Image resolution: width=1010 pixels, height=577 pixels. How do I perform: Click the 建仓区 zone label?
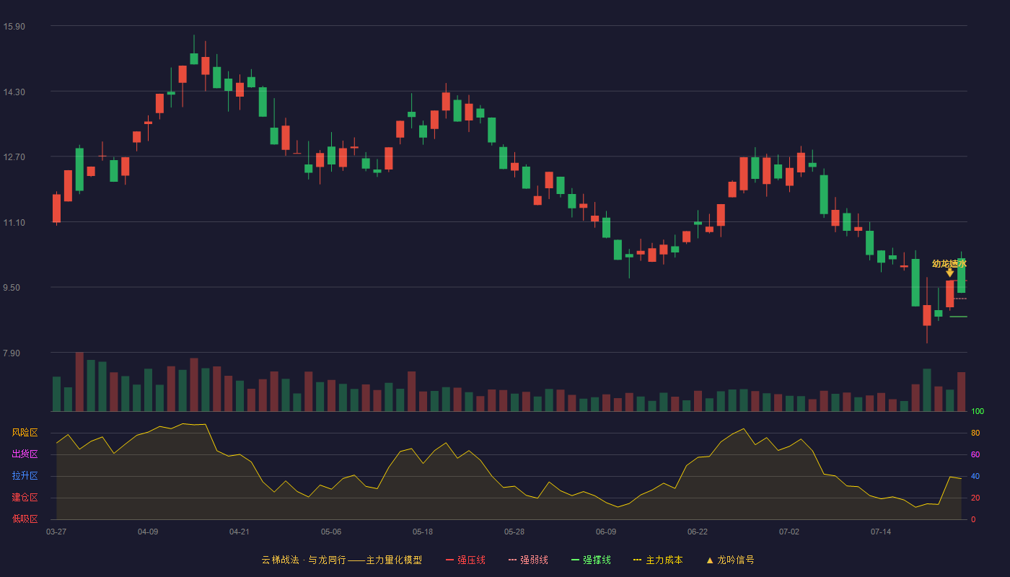click(25, 498)
